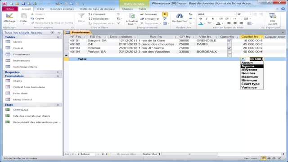Choose Moyenne in totals list
The image size is (288, 162).
click(x=252, y=70)
